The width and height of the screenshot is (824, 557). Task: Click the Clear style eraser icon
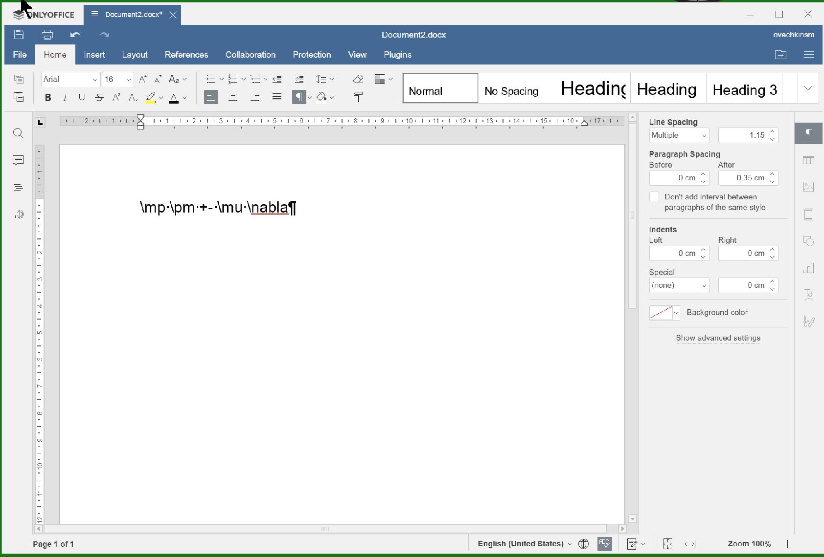[358, 79]
